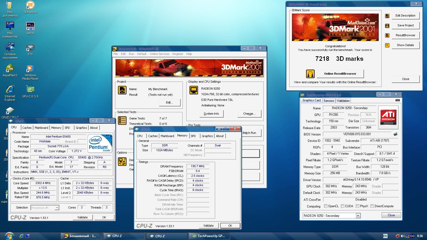Click GPU-Z screenshot camera icon

click(x=398, y=100)
